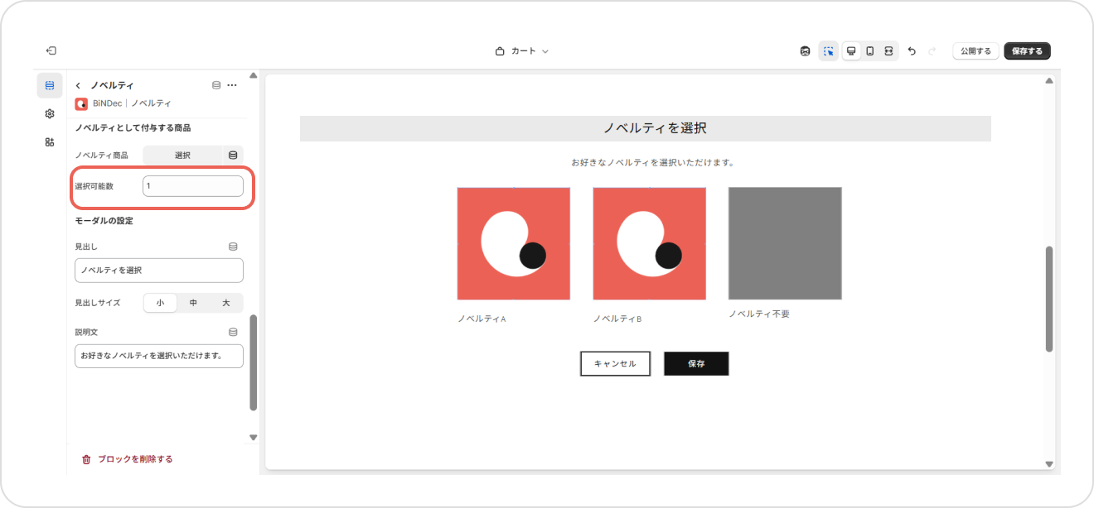
Task: Go back using the chevron beside ノベルティ
Action: (78, 85)
